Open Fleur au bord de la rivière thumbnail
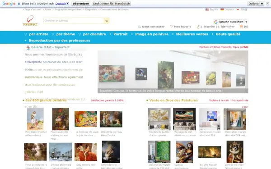The image size is (271, 169). (x=35, y=152)
